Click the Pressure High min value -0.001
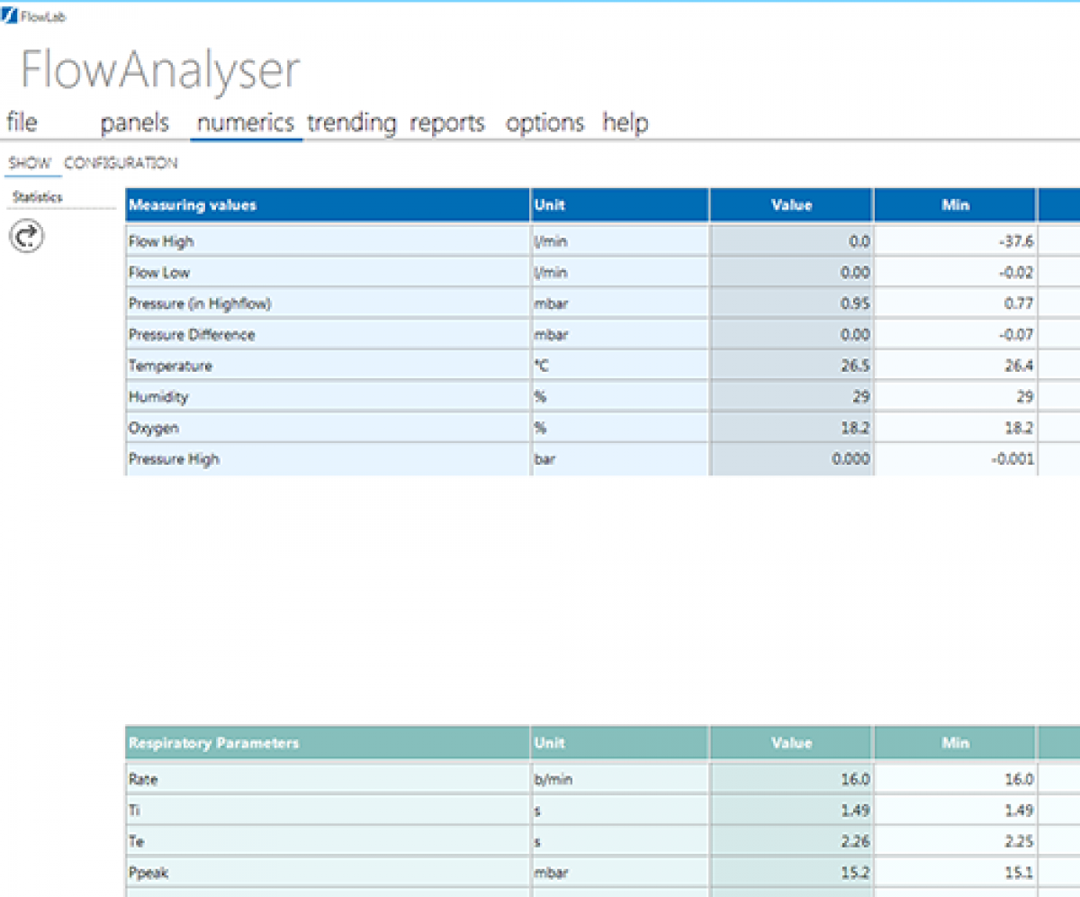Image resolution: width=1080 pixels, height=897 pixels. pyautogui.click(x=956, y=459)
